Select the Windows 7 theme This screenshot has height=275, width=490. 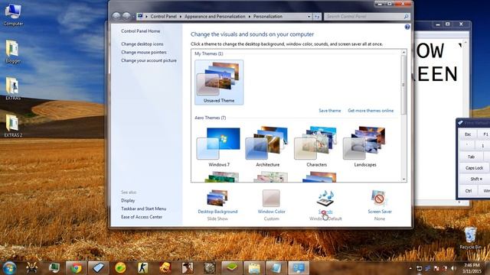(219, 147)
